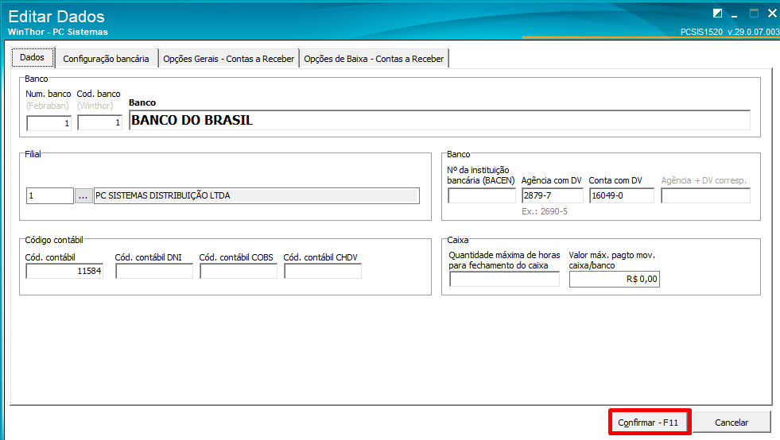
Task: Click the Cód. contábil COBS field
Action: tap(239, 271)
